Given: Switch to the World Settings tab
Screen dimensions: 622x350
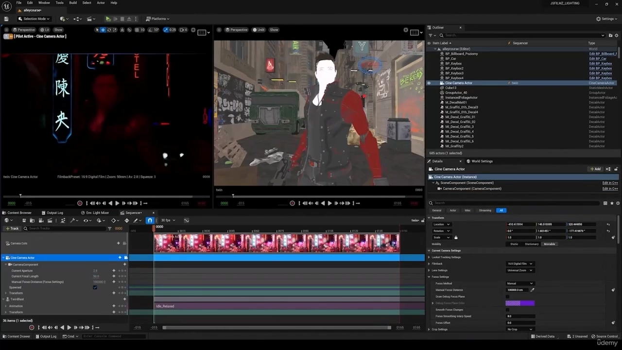Looking at the screenshot, I should [x=480, y=161].
